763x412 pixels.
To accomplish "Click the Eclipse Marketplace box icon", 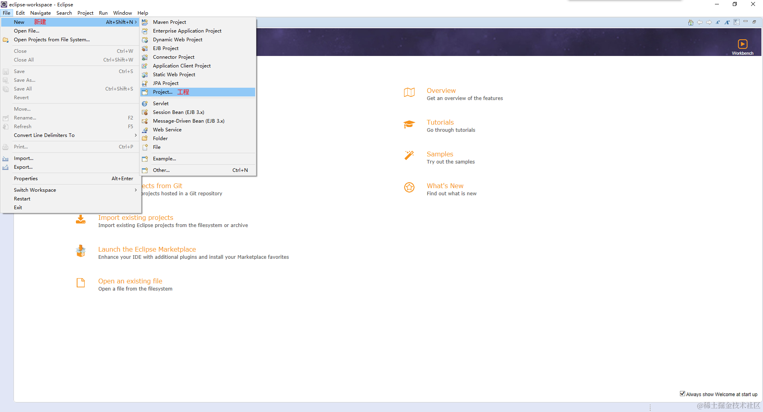I will tap(81, 251).
